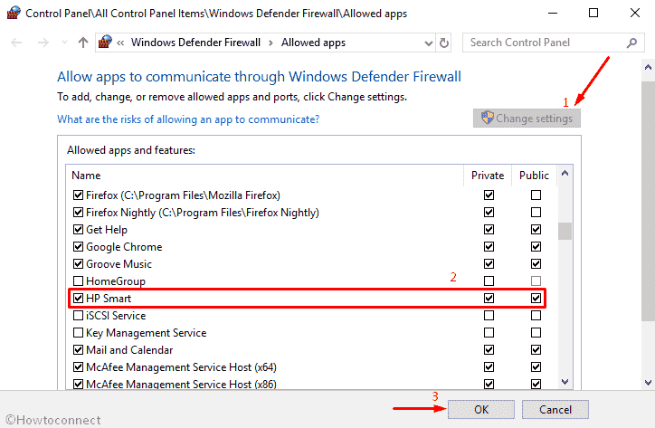Image resolution: width=655 pixels, height=428 pixels.
Task: Toggle Private checkbox for HP Smart
Action: point(489,298)
